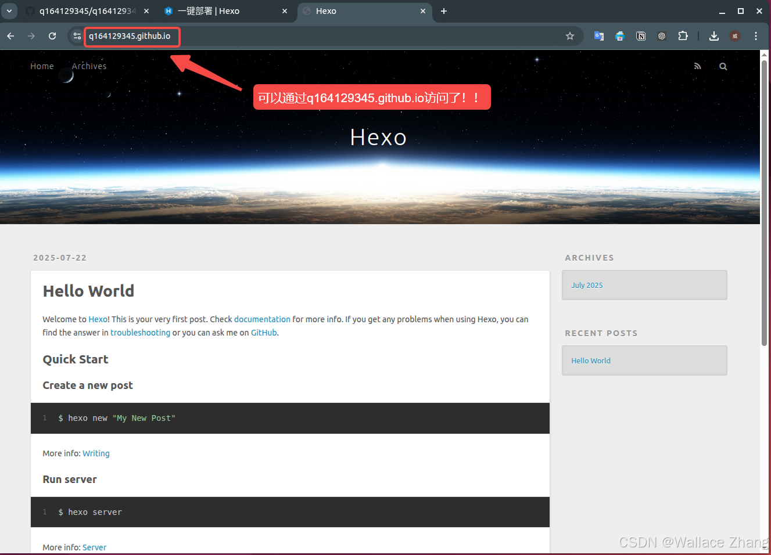771x555 pixels.
Task: Reload the current page
Action: click(x=52, y=36)
